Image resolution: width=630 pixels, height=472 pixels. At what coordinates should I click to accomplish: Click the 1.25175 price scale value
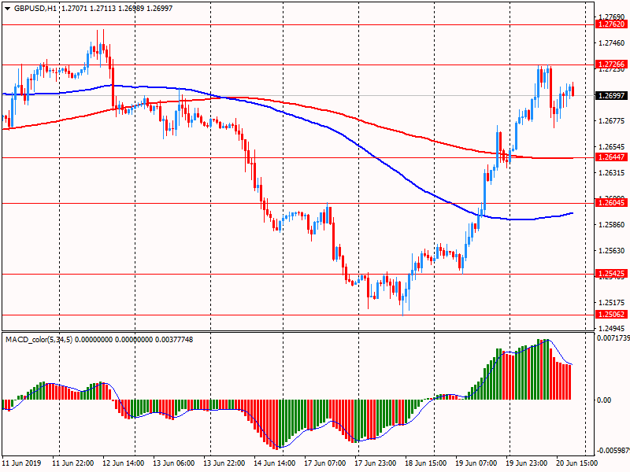coord(612,303)
